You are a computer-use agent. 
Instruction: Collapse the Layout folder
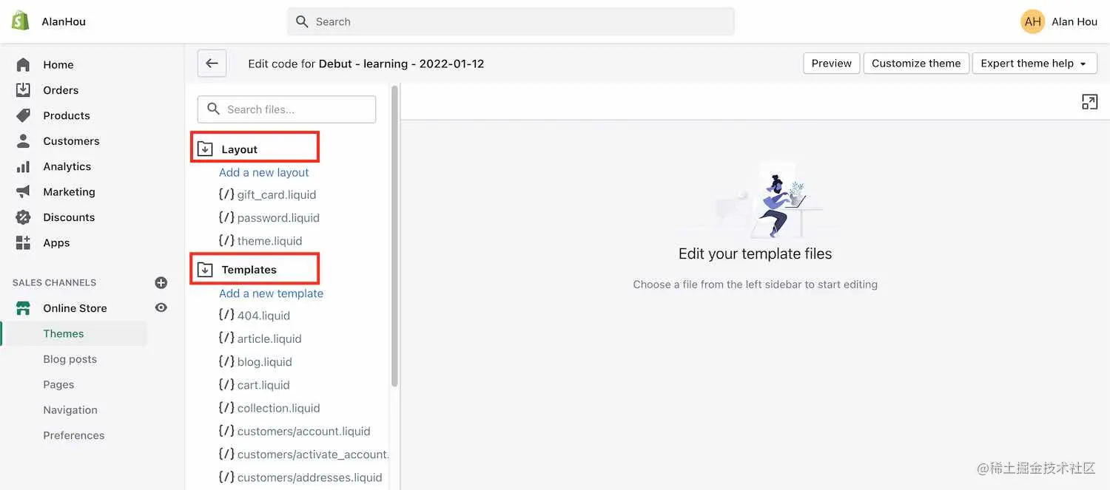(x=205, y=147)
